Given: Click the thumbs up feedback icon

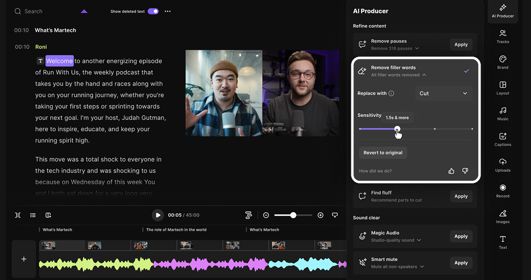Looking at the screenshot, I should coord(451,171).
